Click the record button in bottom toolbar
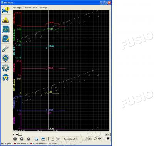154x146 pixels. click(x=28, y=139)
